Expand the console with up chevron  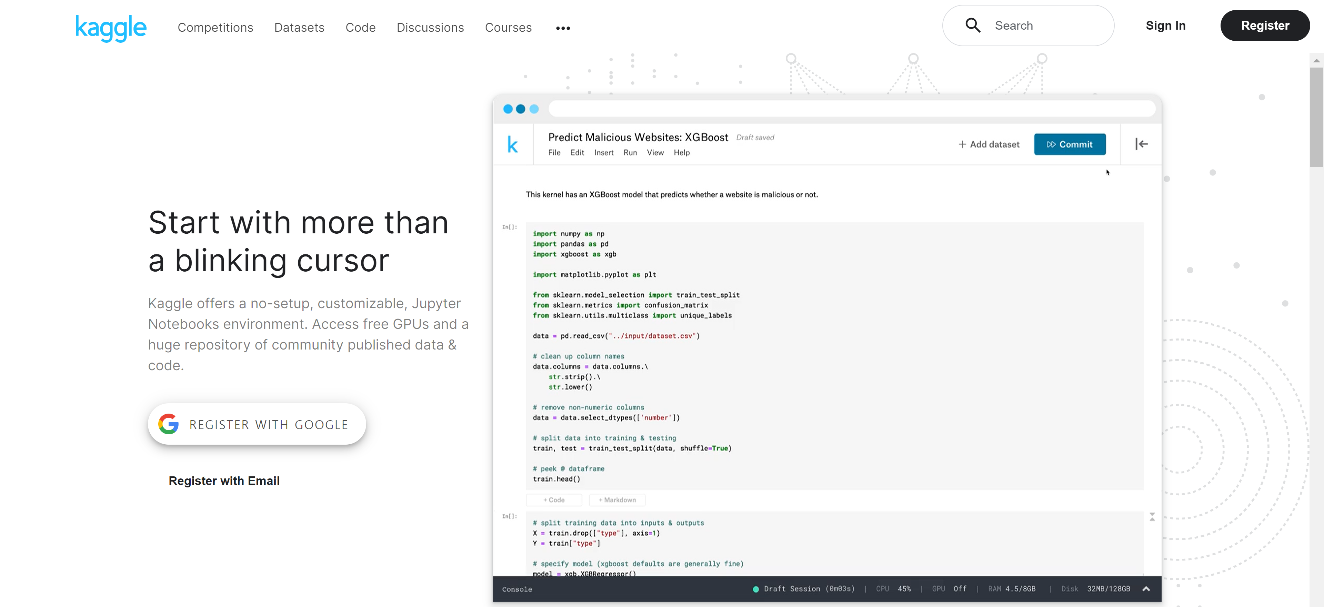click(x=1146, y=588)
